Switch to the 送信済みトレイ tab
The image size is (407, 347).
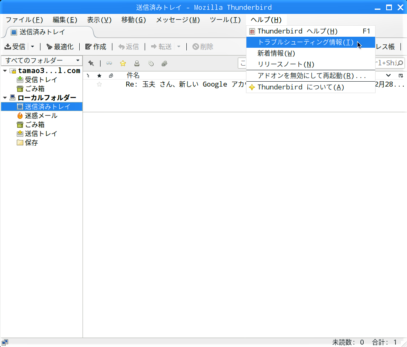(x=49, y=32)
